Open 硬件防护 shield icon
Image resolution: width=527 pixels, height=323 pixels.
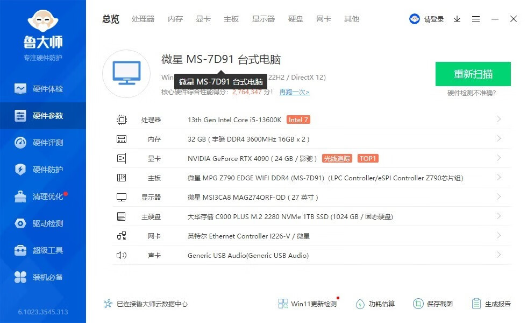tap(20, 169)
